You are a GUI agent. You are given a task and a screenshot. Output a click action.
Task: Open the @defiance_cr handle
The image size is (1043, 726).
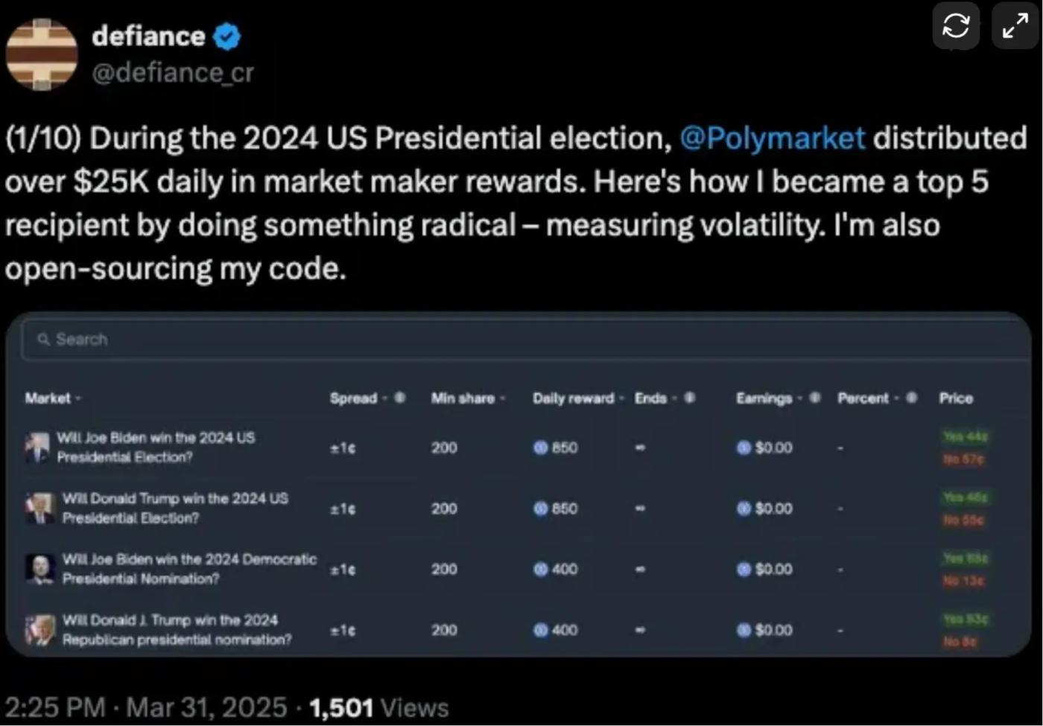point(173,72)
